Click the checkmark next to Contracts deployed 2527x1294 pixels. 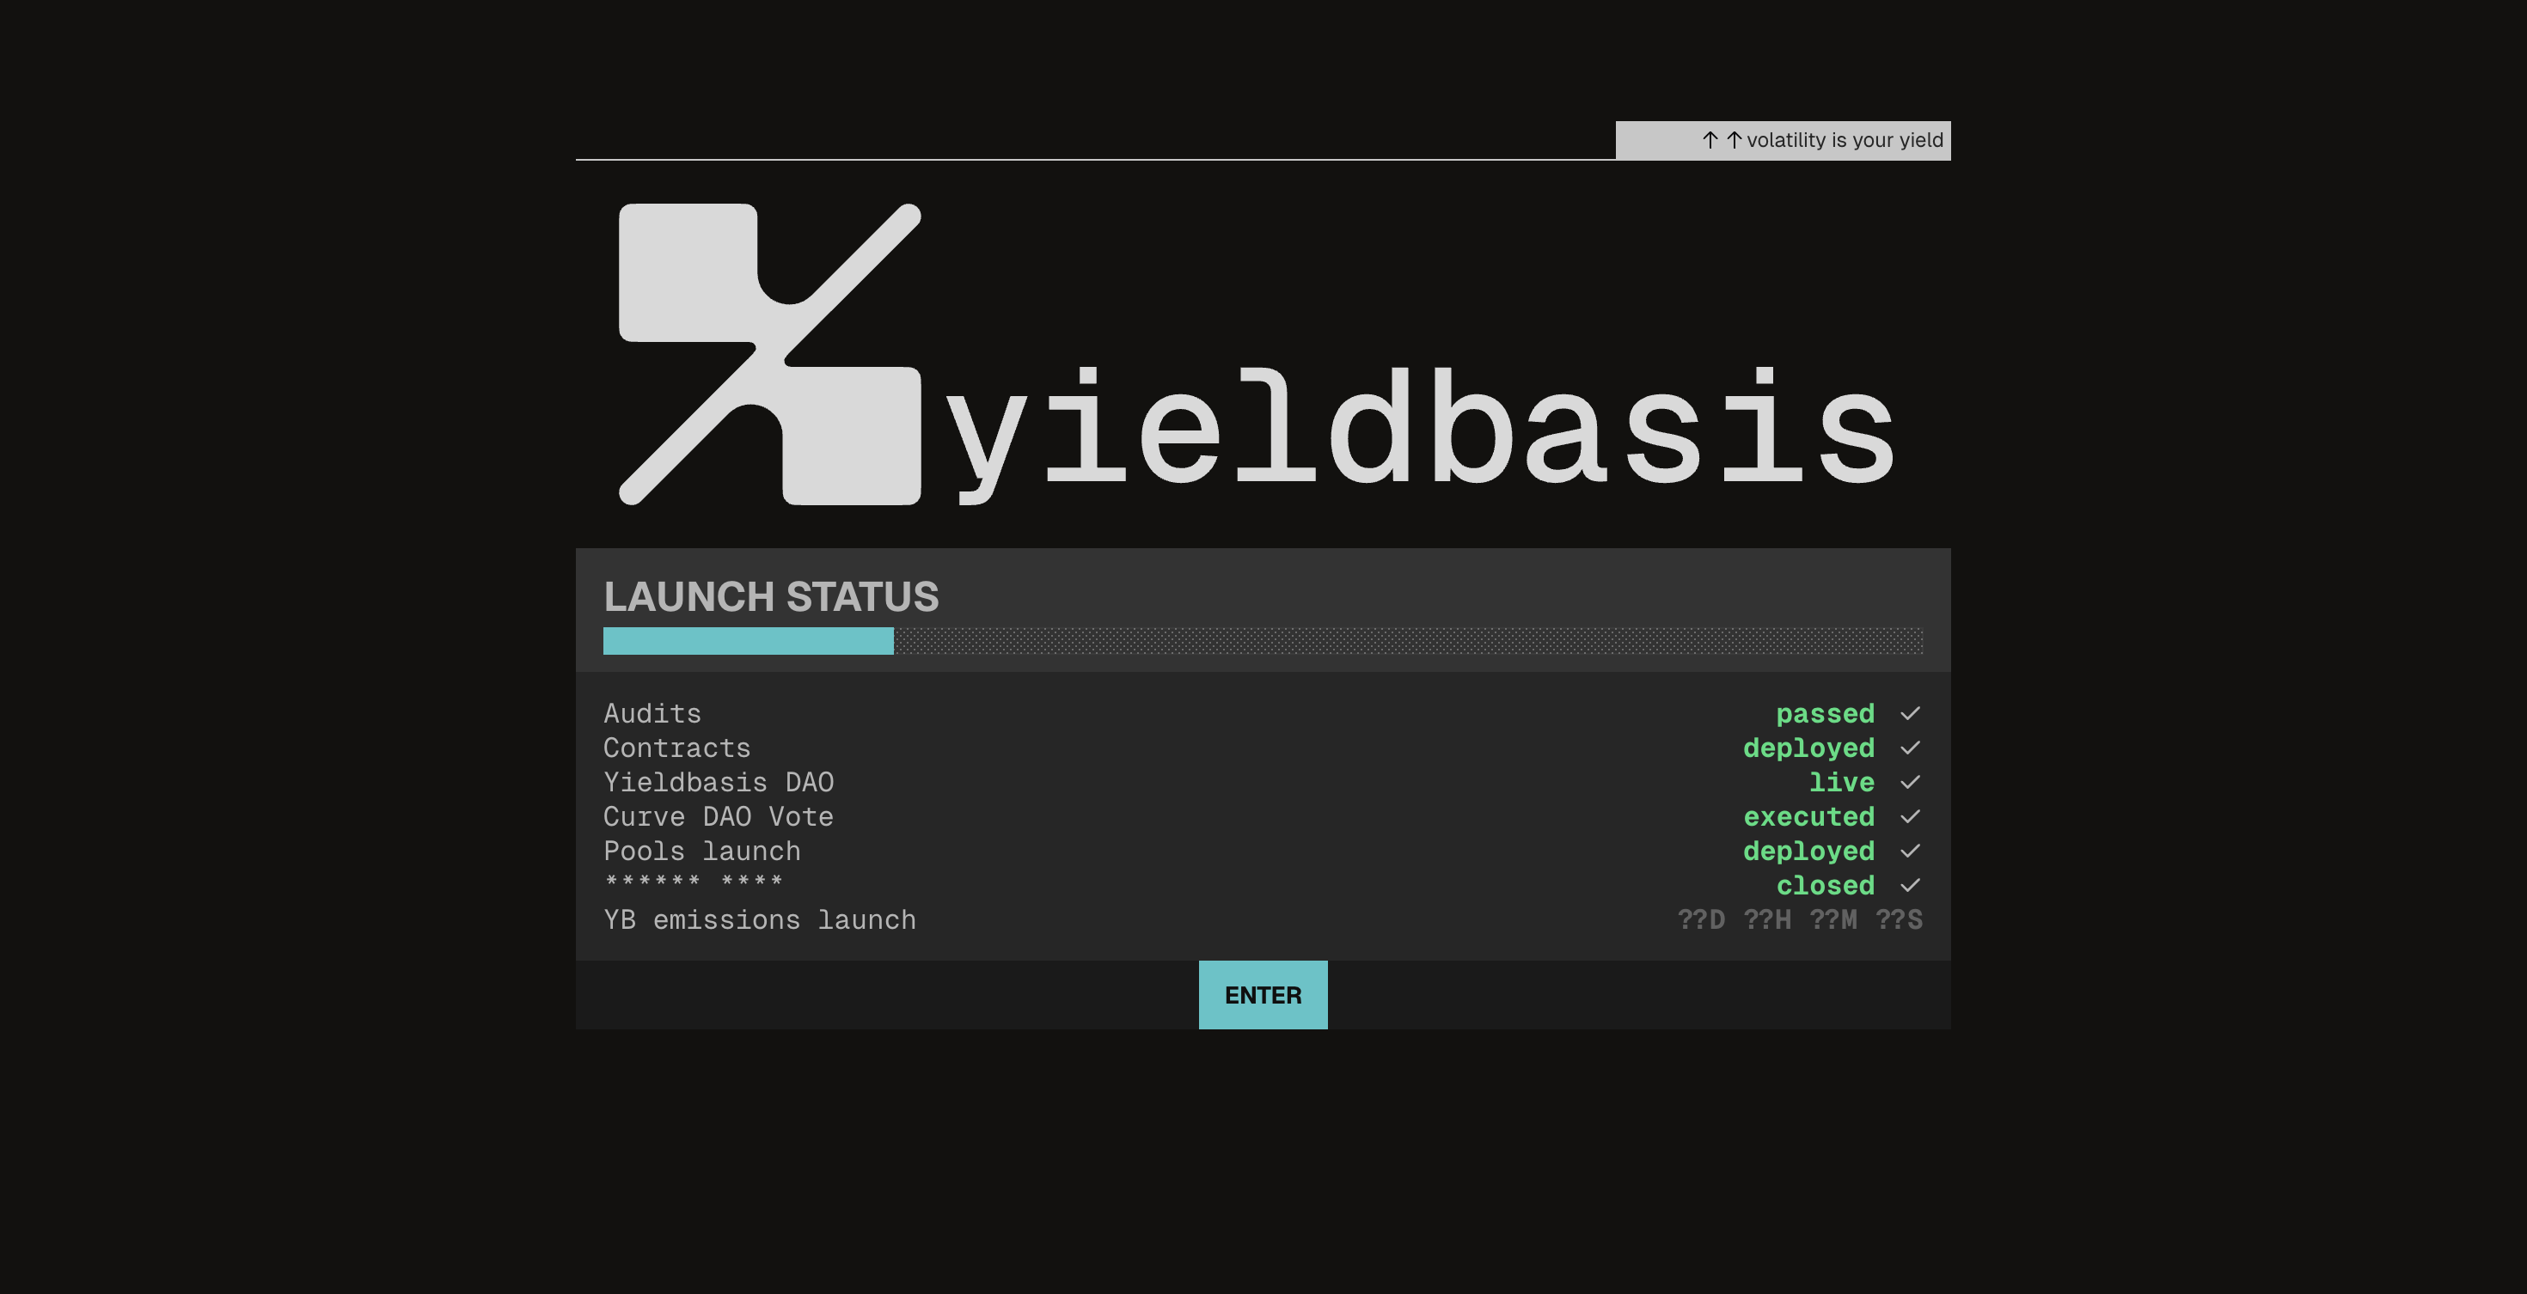[x=1909, y=748]
